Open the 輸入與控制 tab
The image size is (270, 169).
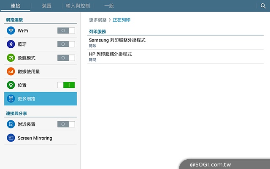click(78, 5)
